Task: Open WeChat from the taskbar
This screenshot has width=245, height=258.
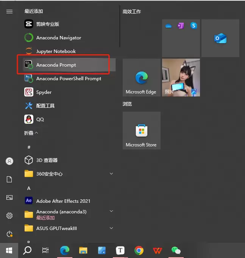Action: point(176,250)
